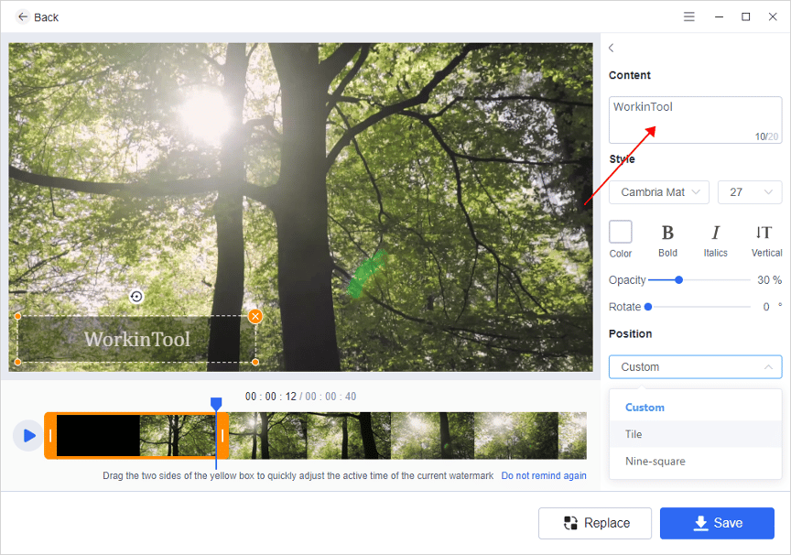Screen dimensions: 791x555
Task: Click right handle of orange time box
Action: 222,435
